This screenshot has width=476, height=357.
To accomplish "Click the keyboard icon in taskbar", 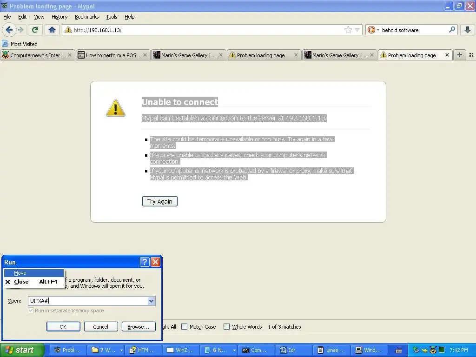I will click(399, 350).
